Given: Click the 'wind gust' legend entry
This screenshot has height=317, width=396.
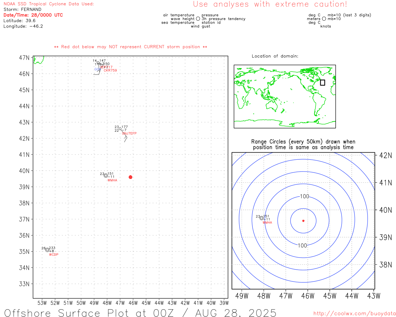Looking at the screenshot, I should (200, 26).
